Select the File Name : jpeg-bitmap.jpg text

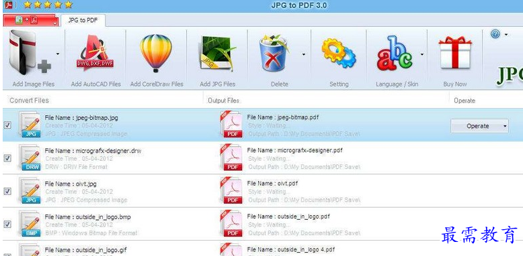81,118
